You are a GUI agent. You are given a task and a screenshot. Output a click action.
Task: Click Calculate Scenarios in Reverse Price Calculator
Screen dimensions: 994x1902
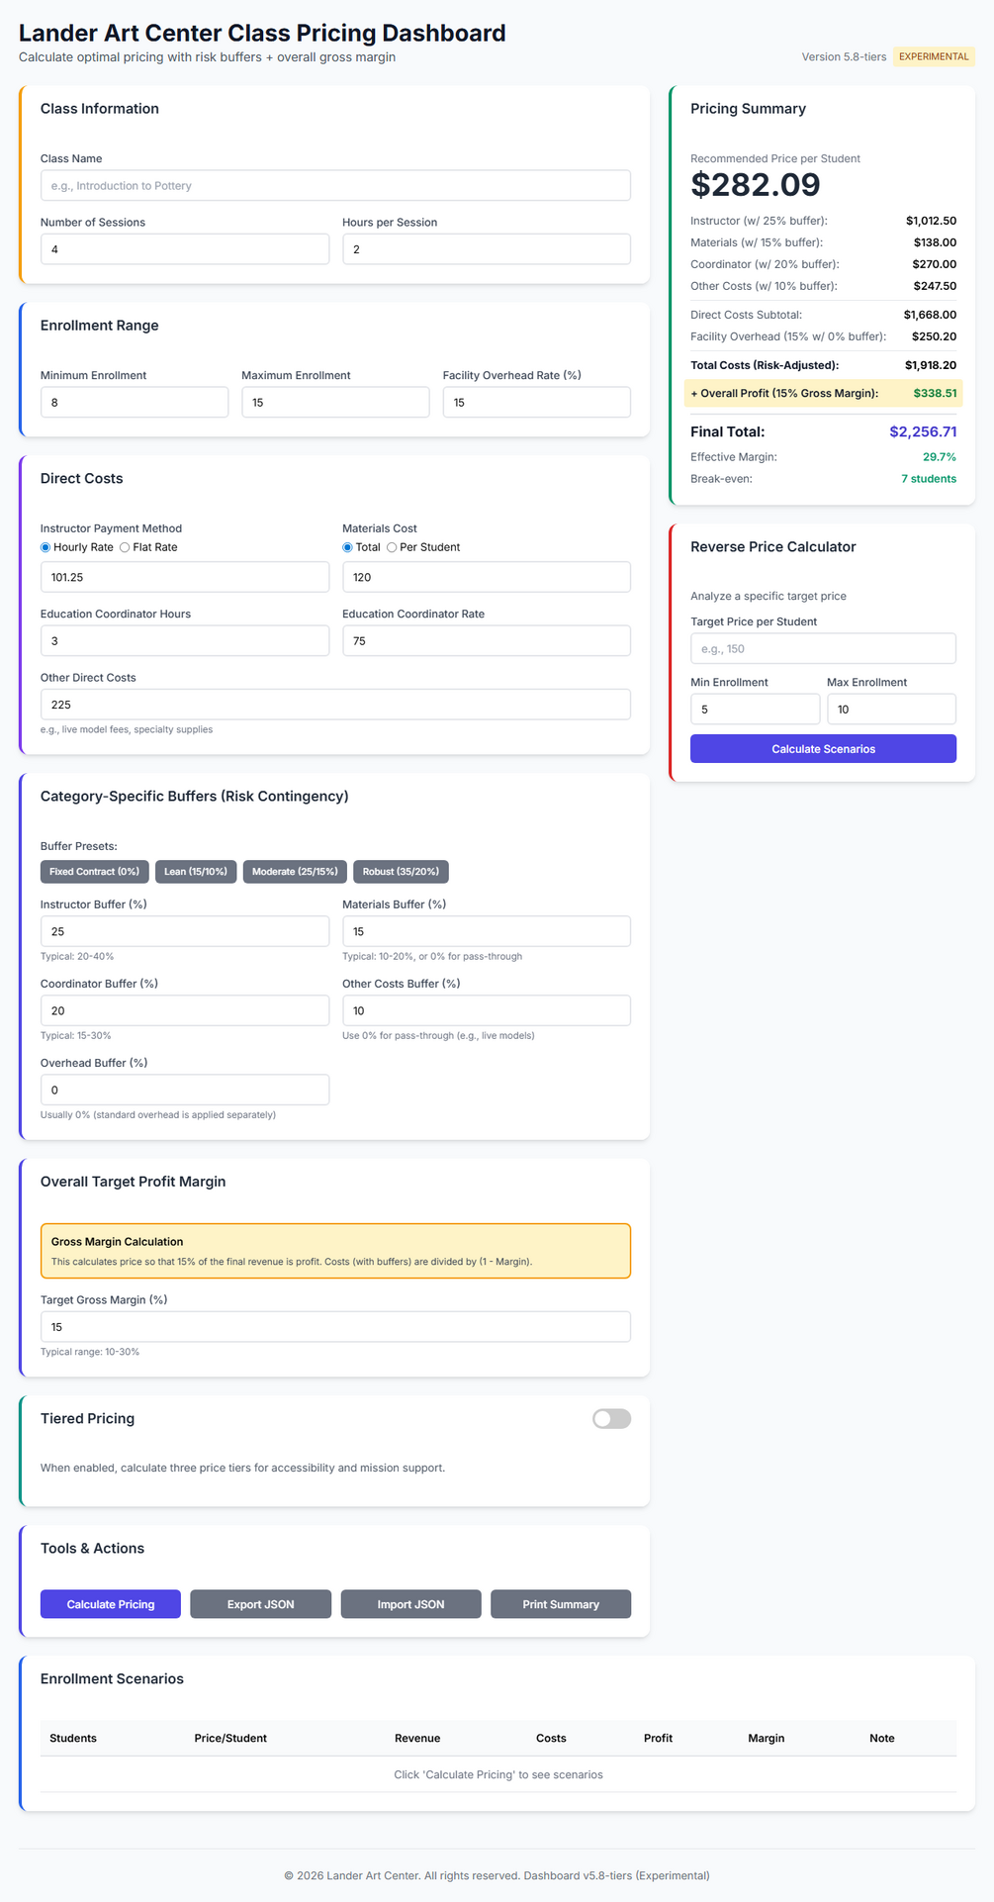pyautogui.click(x=823, y=749)
